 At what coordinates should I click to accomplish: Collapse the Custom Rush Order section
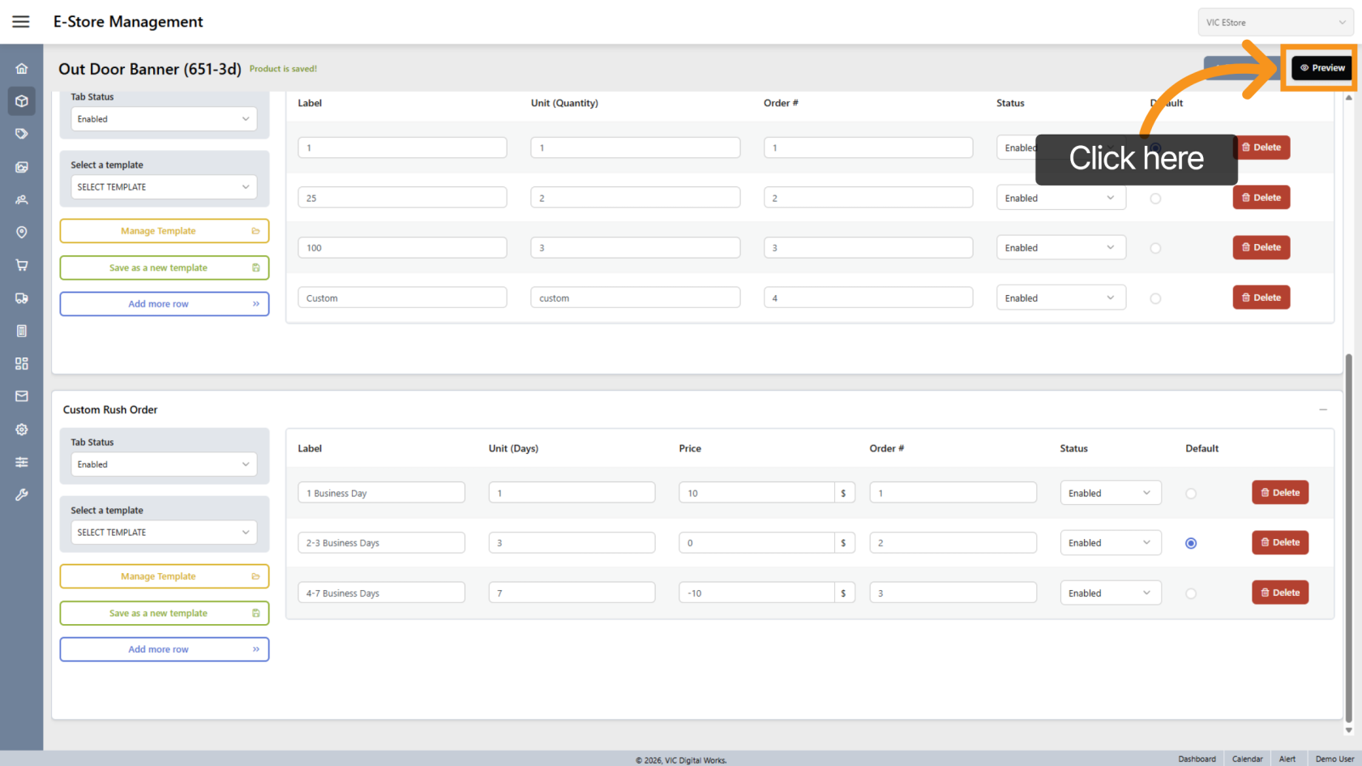pyautogui.click(x=1322, y=410)
